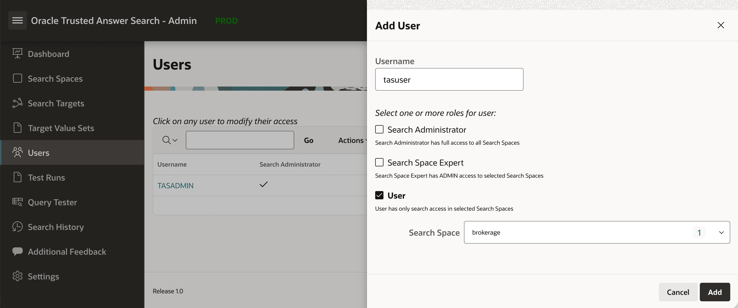Click the Search Targets icon
The height and width of the screenshot is (308, 738).
coord(18,103)
